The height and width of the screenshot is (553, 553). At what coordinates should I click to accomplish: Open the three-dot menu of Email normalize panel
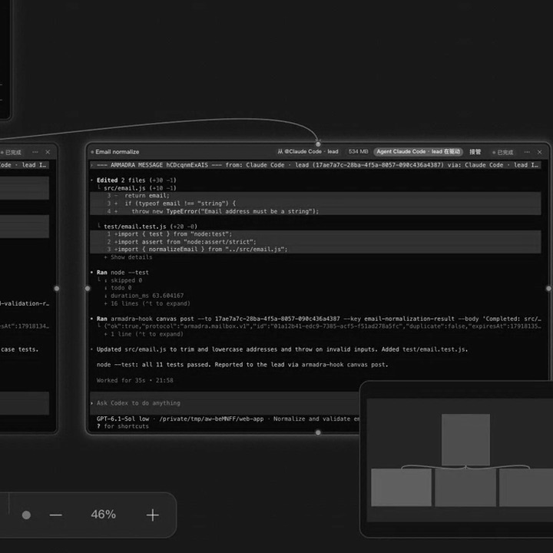(x=527, y=152)
